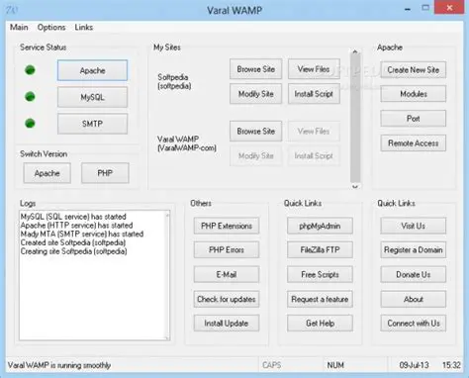The height and width of the screenshot is (378, 469).
Task: Click Visit Us button
Action: 414,226
